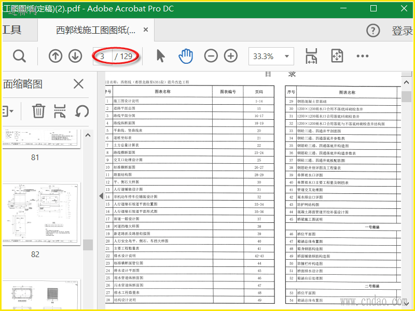Click the 结构设计说明 table entry
The height and width of the screenshot is (311, 415).
tap(125, 300)
